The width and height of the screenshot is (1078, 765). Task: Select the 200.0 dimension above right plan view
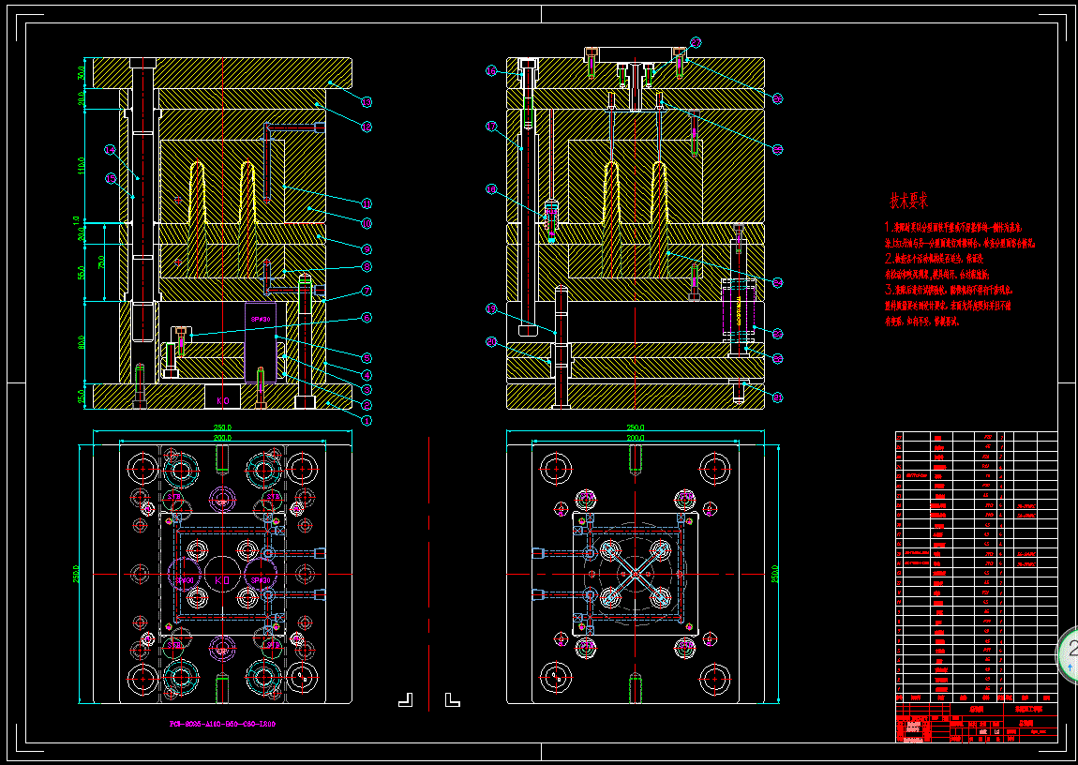[x=635, y=437]
